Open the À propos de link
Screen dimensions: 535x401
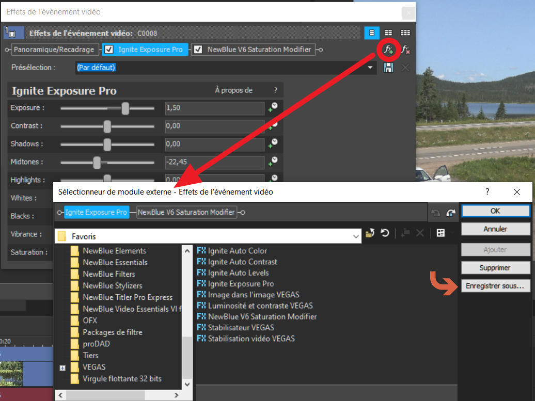[234, 90]
